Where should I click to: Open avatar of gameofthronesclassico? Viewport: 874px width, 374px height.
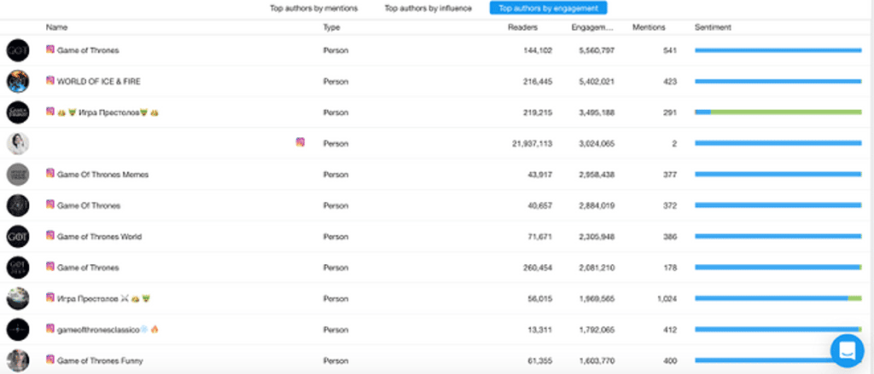tap(18, 330)
